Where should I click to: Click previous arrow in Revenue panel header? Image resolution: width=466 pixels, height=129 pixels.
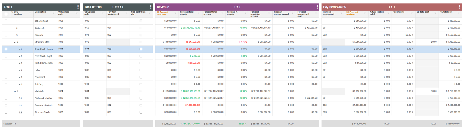[235, 7]
